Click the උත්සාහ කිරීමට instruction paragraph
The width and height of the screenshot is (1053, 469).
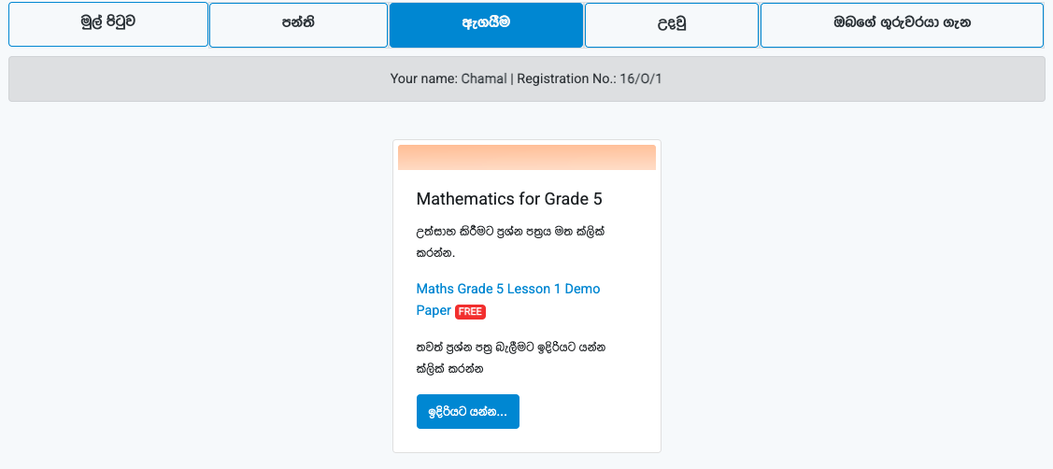click(x=510, y=243)
